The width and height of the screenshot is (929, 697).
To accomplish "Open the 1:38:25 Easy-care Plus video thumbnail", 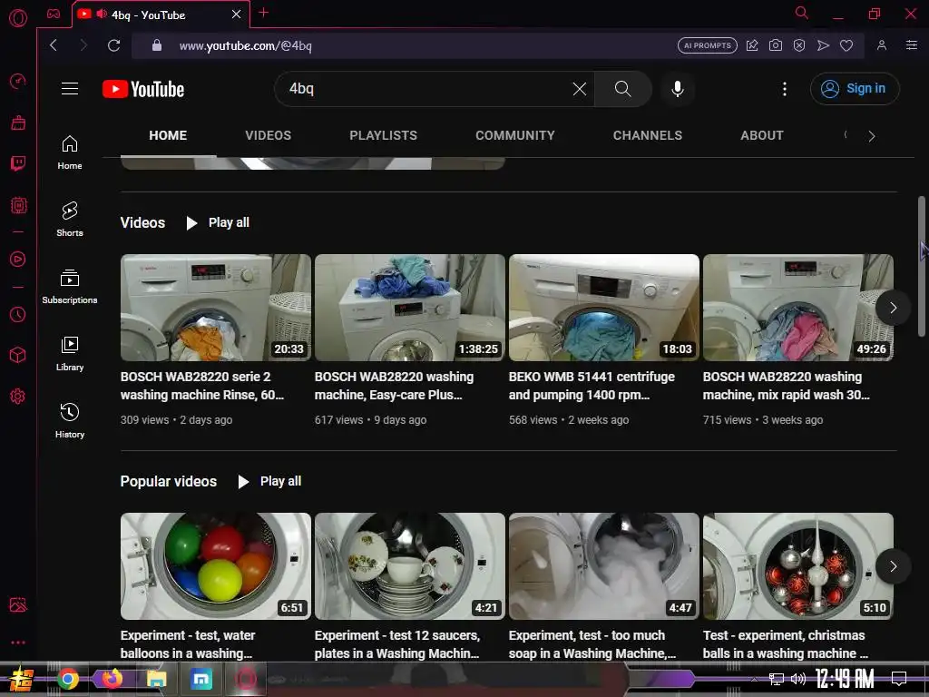I will coord(410,308).
